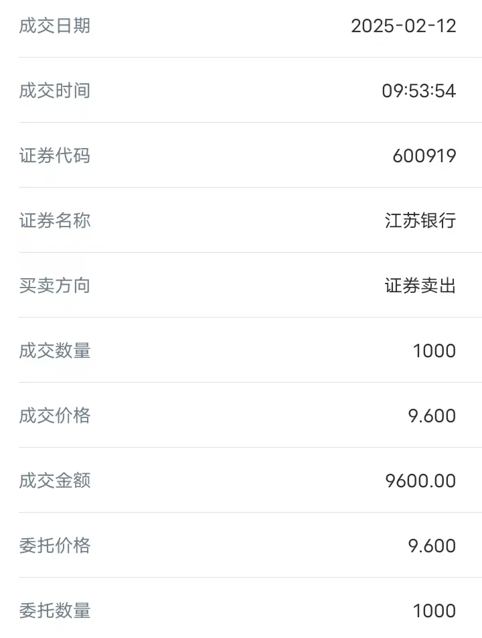Tap the security code 600919

point(424,156)
